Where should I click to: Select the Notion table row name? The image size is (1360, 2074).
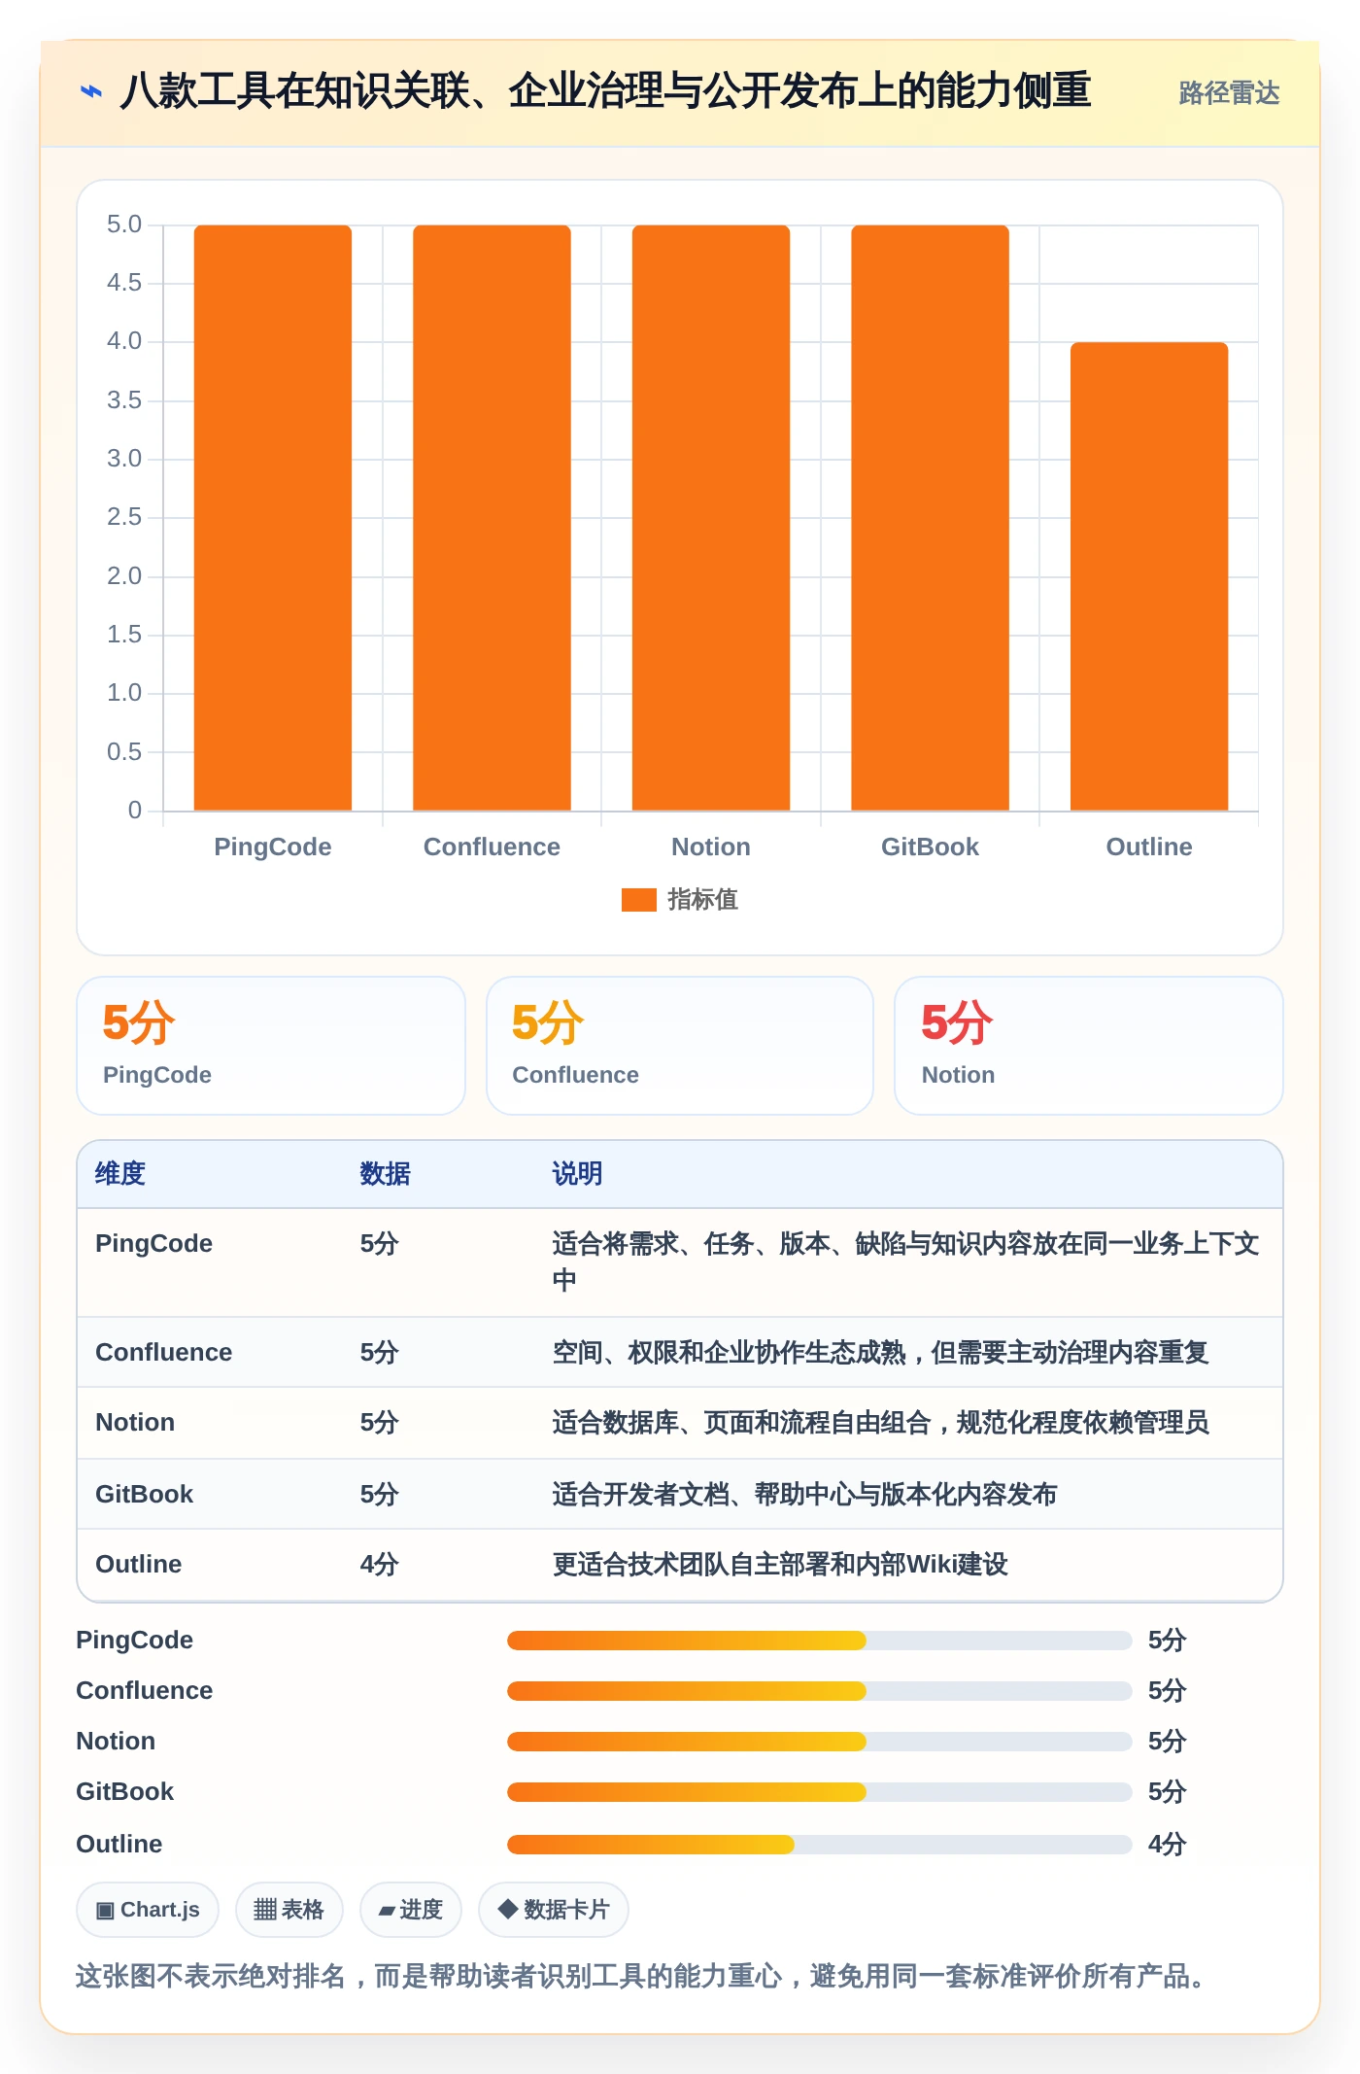(x=135, y=1423)
